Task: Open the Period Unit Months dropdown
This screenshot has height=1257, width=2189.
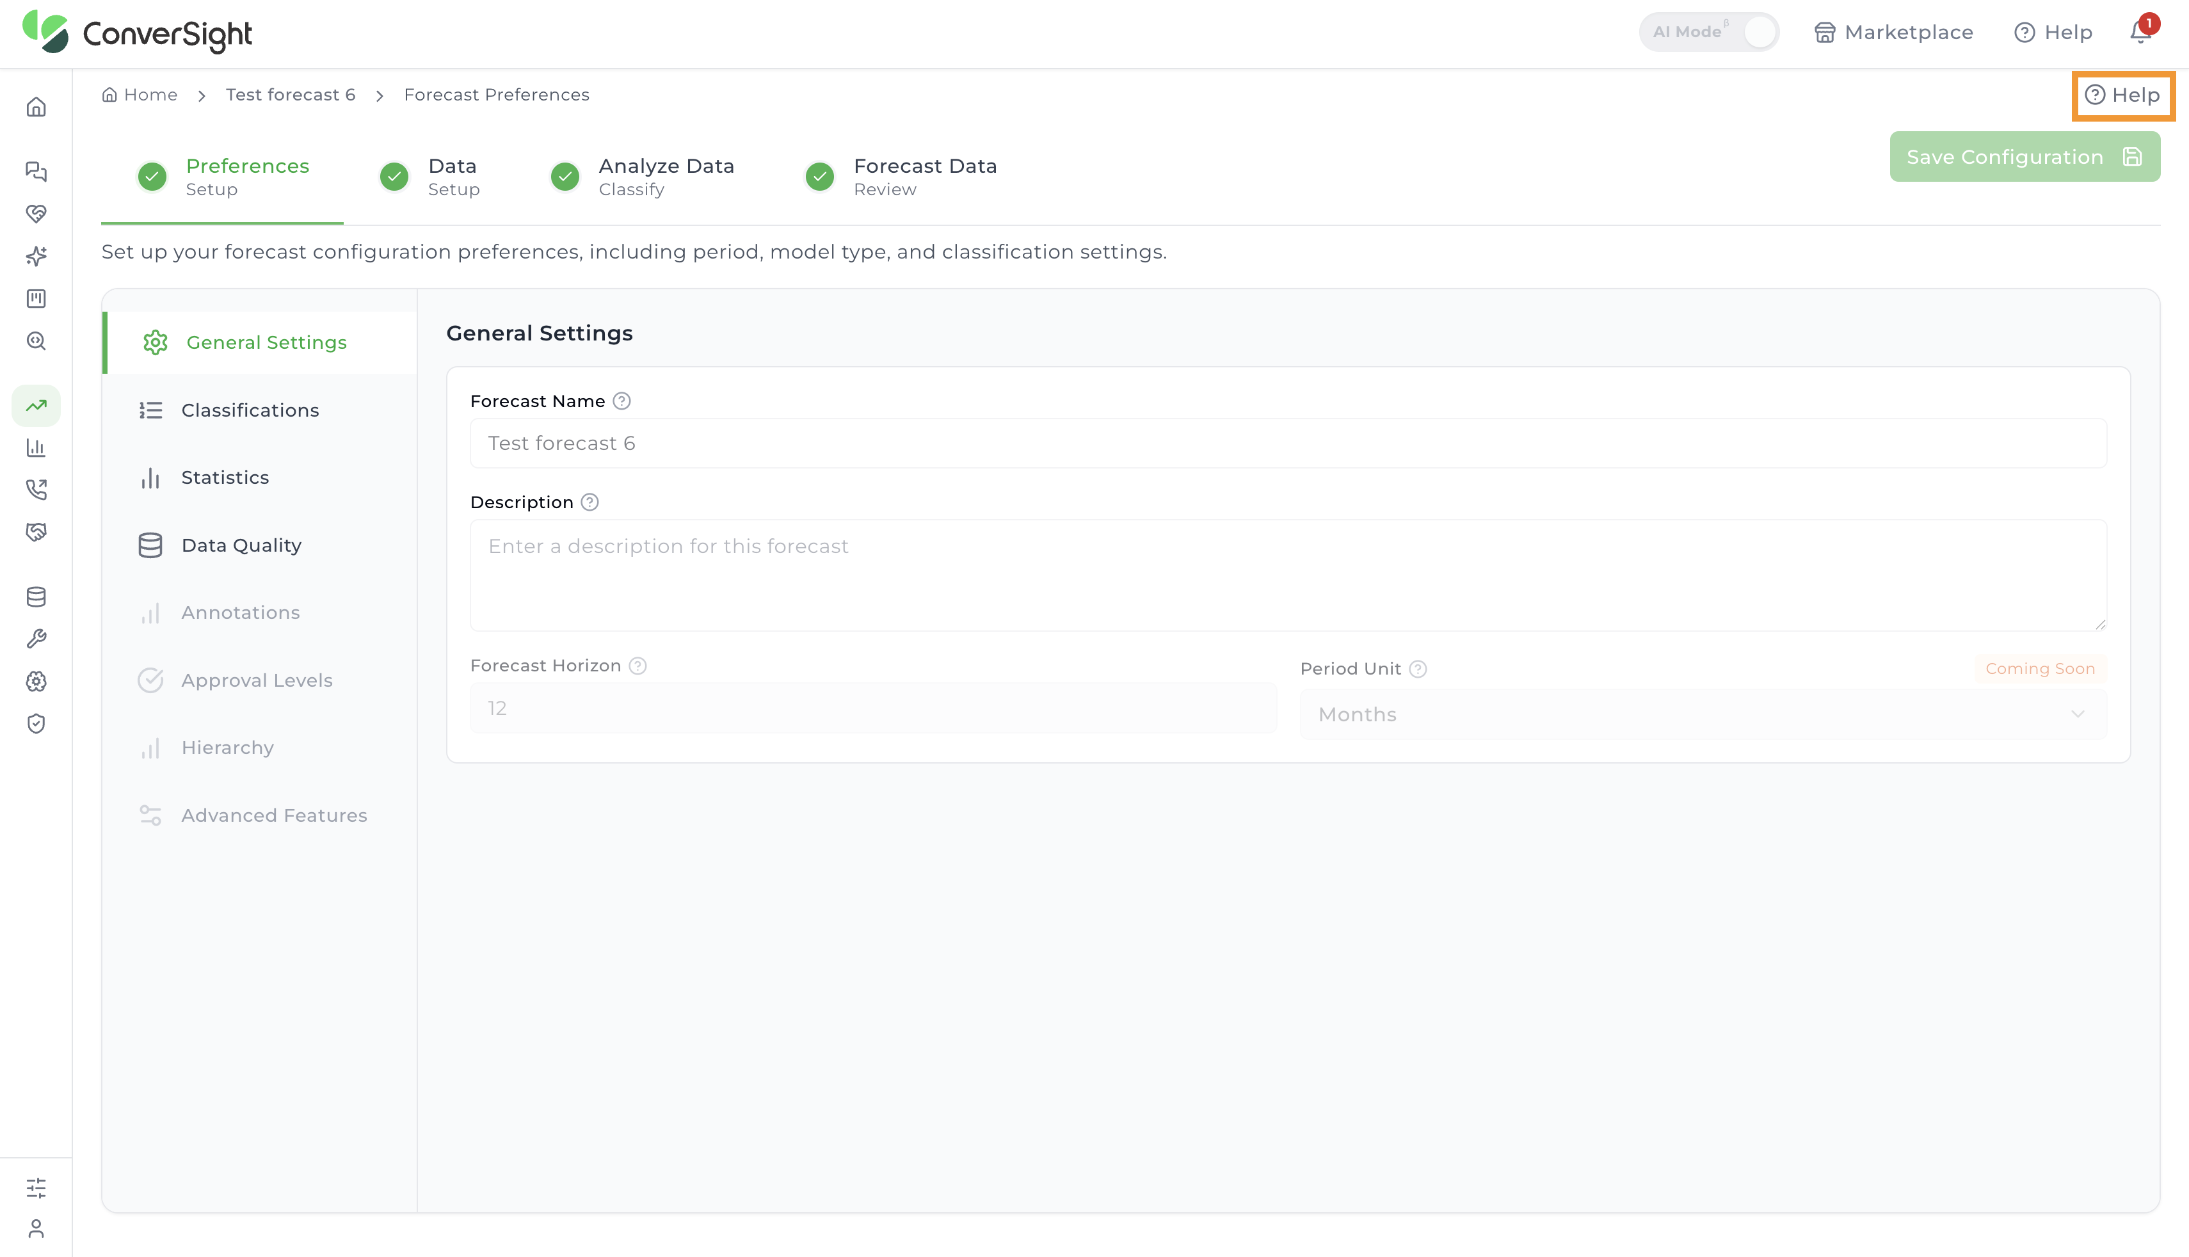Action: 1703,714
